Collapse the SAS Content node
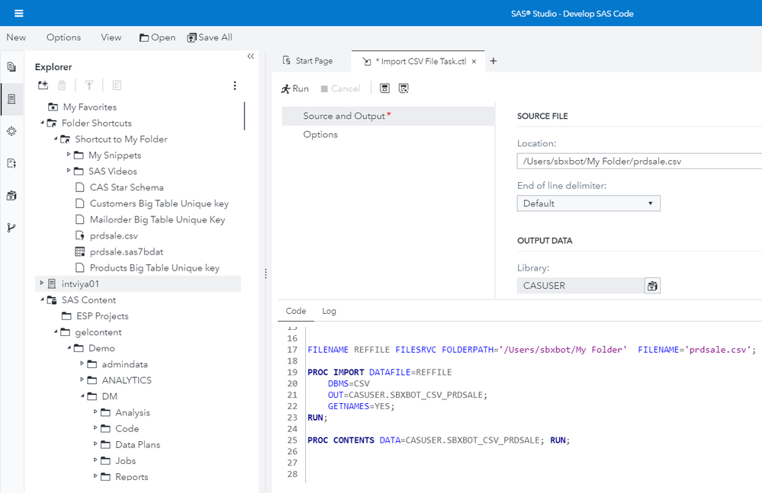The height and width of the screenshot is (493, 762). tap(42, 299)
